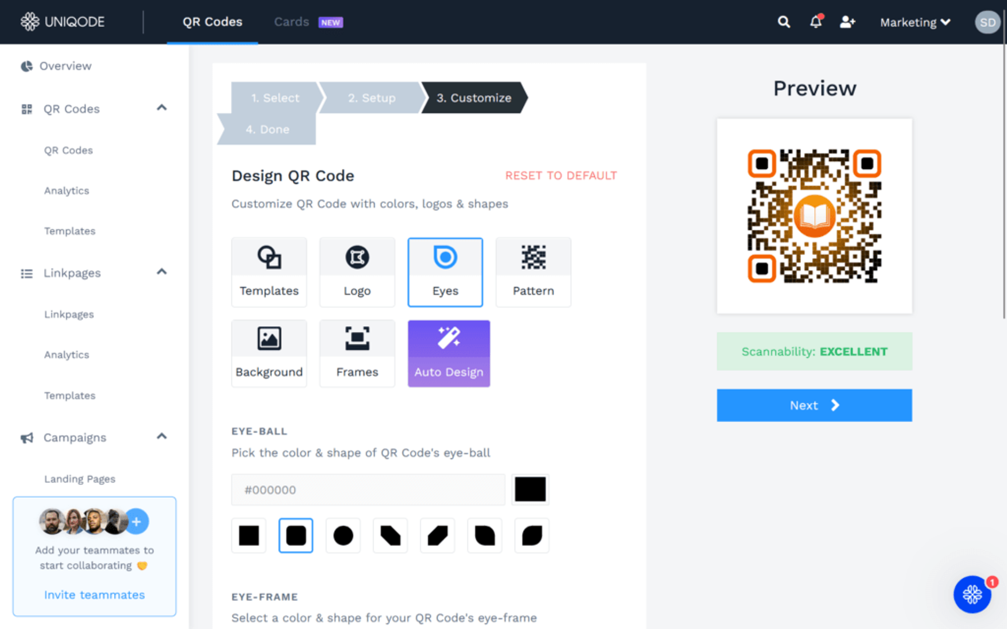Open Overview in sidebar
Screen dimensions: 1007x629
point(65,66)
